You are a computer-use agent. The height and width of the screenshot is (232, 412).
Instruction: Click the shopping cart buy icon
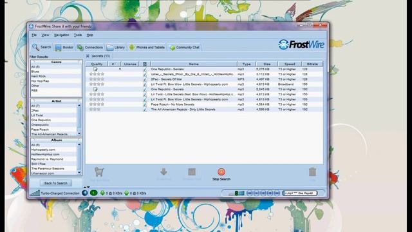point(99,172)
